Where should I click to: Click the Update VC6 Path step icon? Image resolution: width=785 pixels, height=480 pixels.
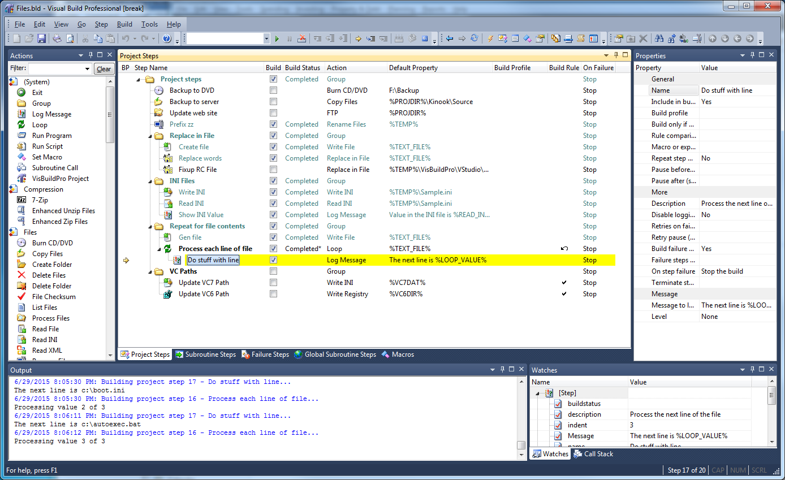pyautogui.click(x=168, y=294)
